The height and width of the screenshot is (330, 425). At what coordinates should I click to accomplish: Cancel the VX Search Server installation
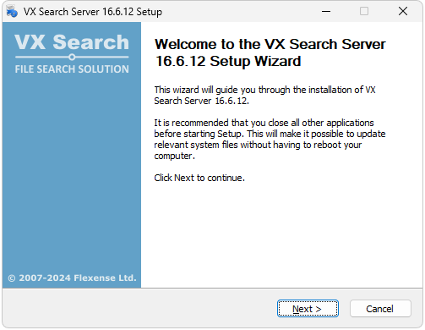click(x=380, y=309)
